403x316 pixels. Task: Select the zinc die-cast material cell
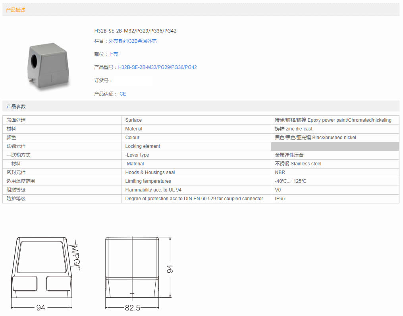294,129
